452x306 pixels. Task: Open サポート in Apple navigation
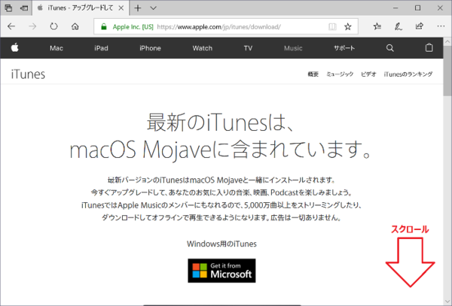pyautogui.click(x=344, y=48)
